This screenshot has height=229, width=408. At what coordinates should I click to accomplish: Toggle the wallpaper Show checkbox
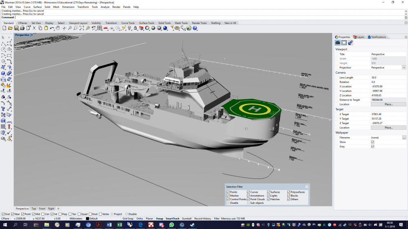coord(373,142)
